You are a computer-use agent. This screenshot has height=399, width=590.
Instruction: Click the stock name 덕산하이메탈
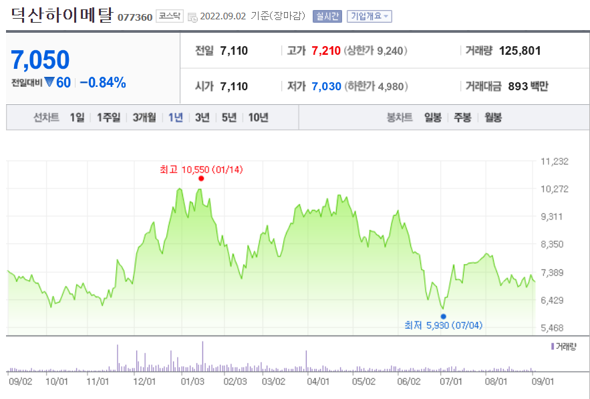point(61,15)
